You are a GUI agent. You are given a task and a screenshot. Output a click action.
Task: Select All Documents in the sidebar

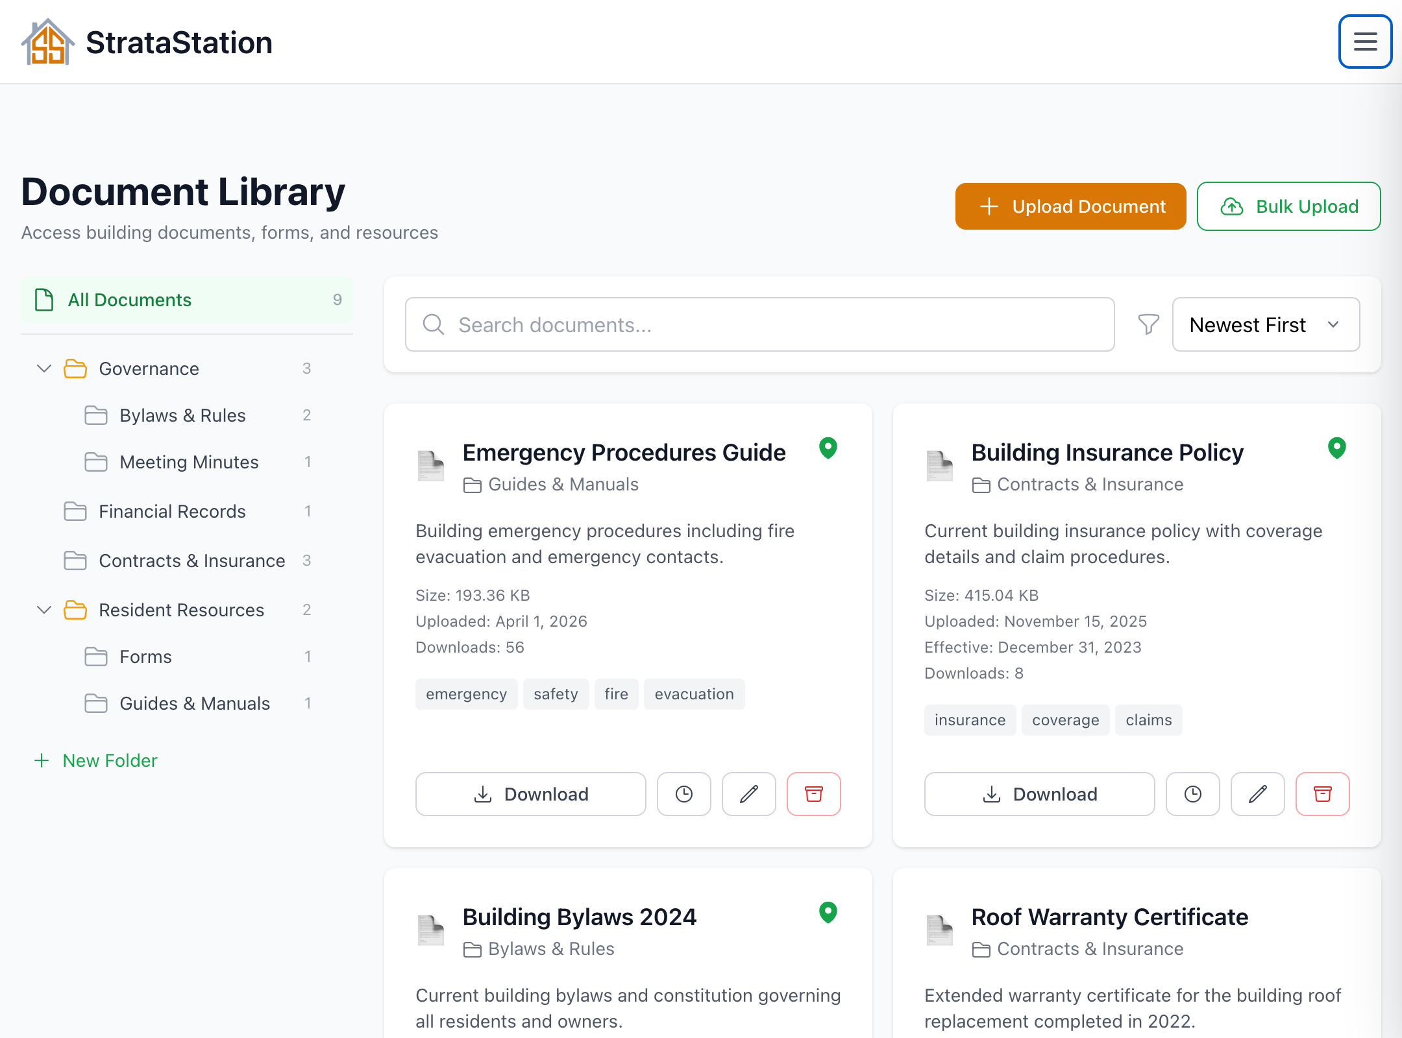point(187,300)
